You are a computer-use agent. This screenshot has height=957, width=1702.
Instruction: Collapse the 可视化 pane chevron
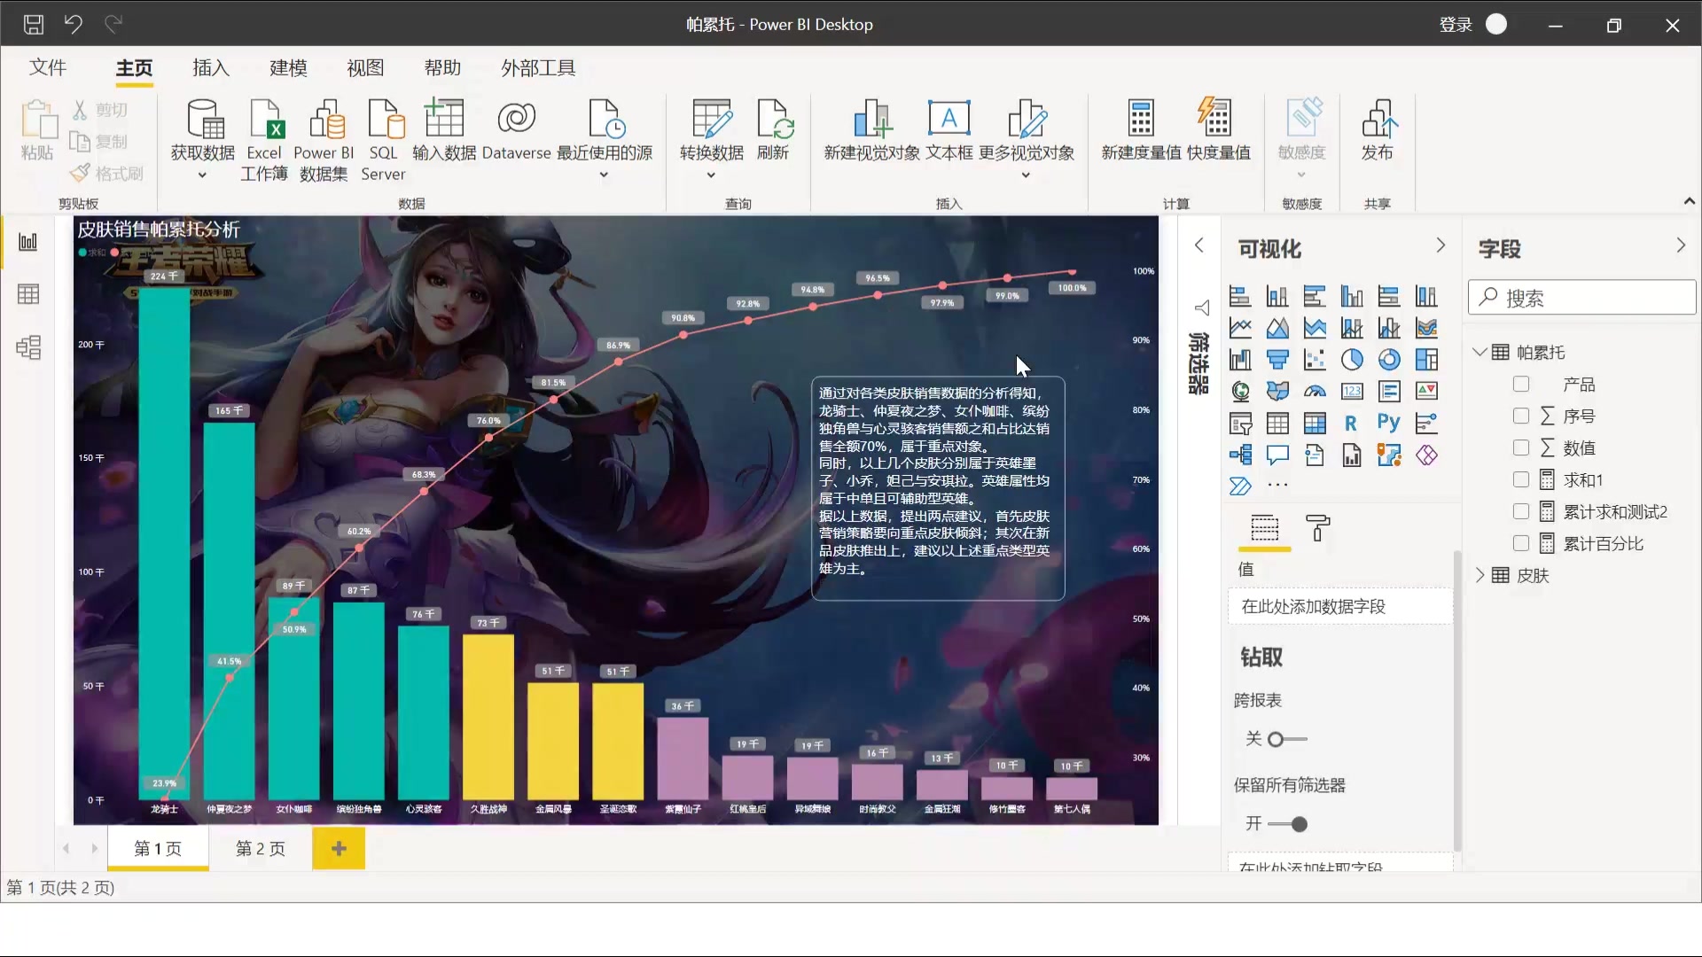pyautogui.click(x=1440, y=245)
